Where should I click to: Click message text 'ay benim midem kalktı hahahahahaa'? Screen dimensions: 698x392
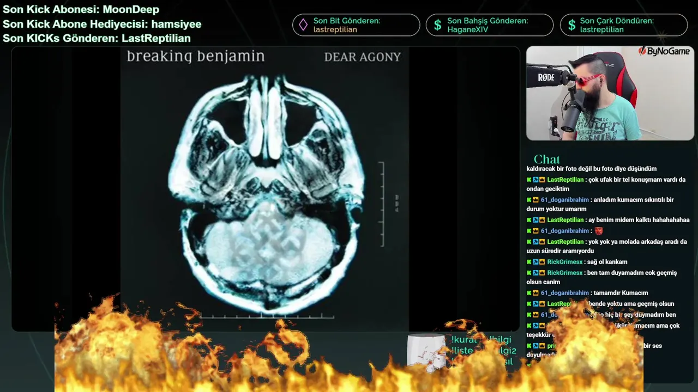pos(639,220)
